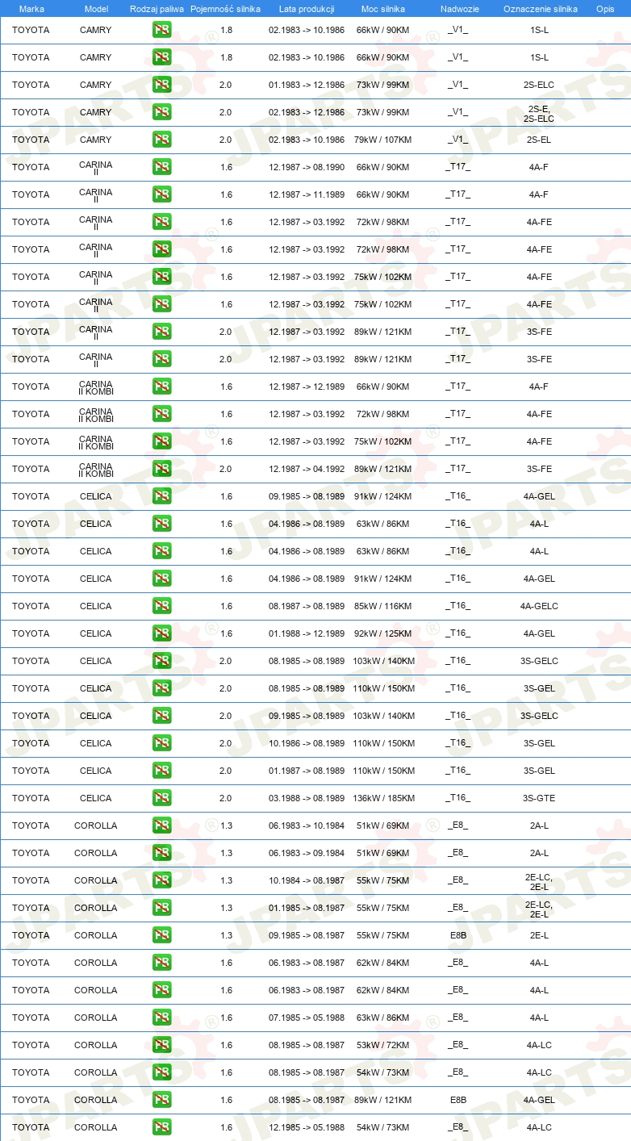Image resolution: width=631 pixels, height=1141 pixels.
Task: Select the 53kW / 72KM power cell
Action: click(382, 1045)
